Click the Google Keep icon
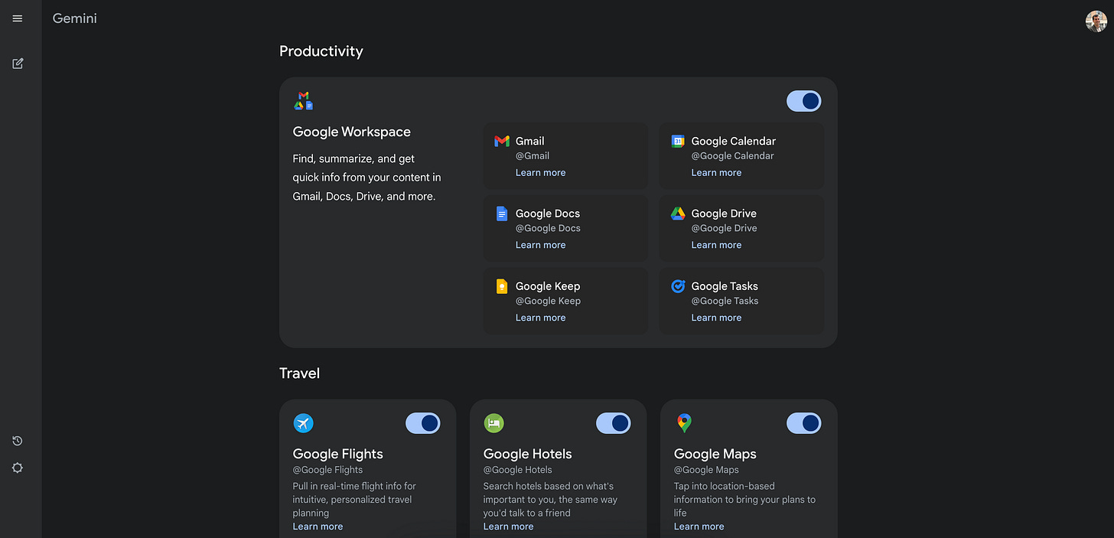The height and width of the screenshot is (538, 1114). pos(502,286)
